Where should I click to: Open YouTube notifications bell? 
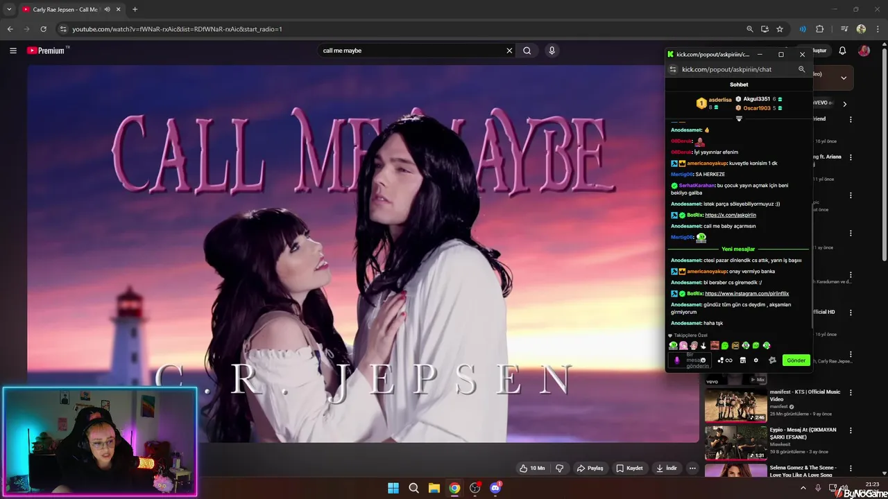(842, 51)
